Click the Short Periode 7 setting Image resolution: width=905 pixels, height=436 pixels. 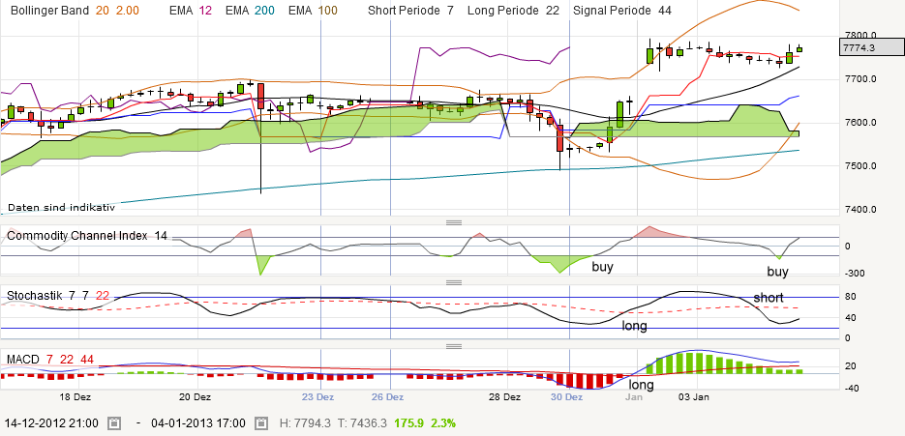point(410,11)
